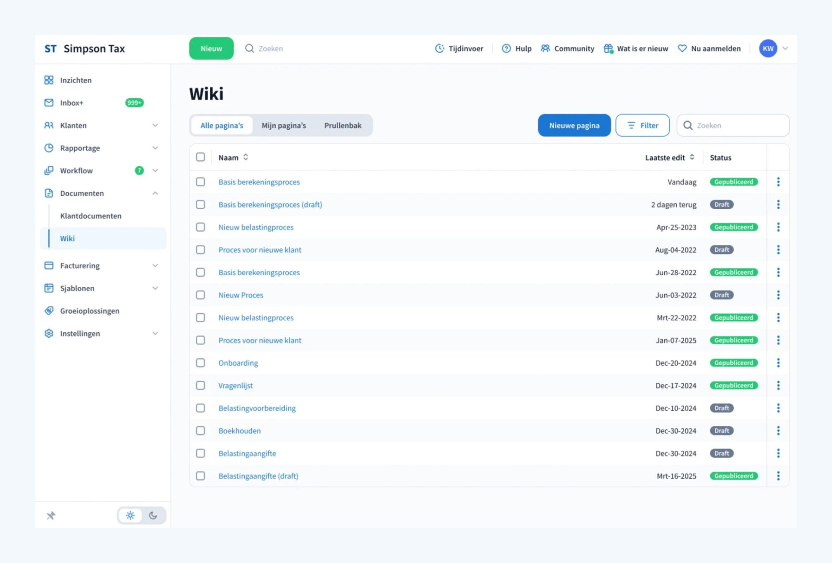Viewport: 832px width, 563px height.
Task: Expand the Rapportage menu chevron
Action: pyautogui.click(x=155, y=148)
